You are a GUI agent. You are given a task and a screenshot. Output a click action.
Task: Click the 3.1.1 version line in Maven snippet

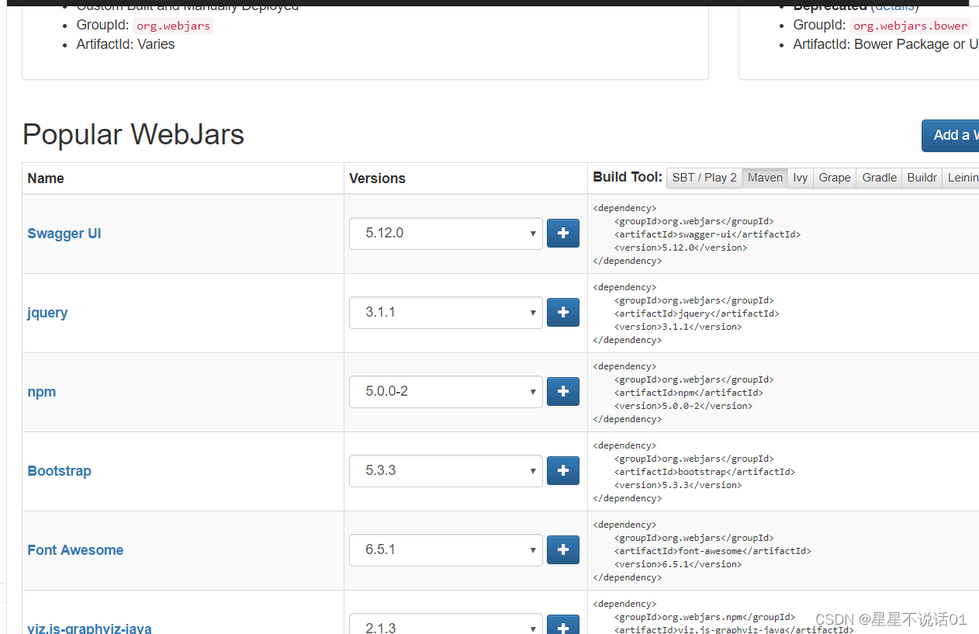[678, 327]
